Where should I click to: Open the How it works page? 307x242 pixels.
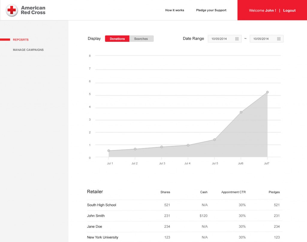coord(175,10)
